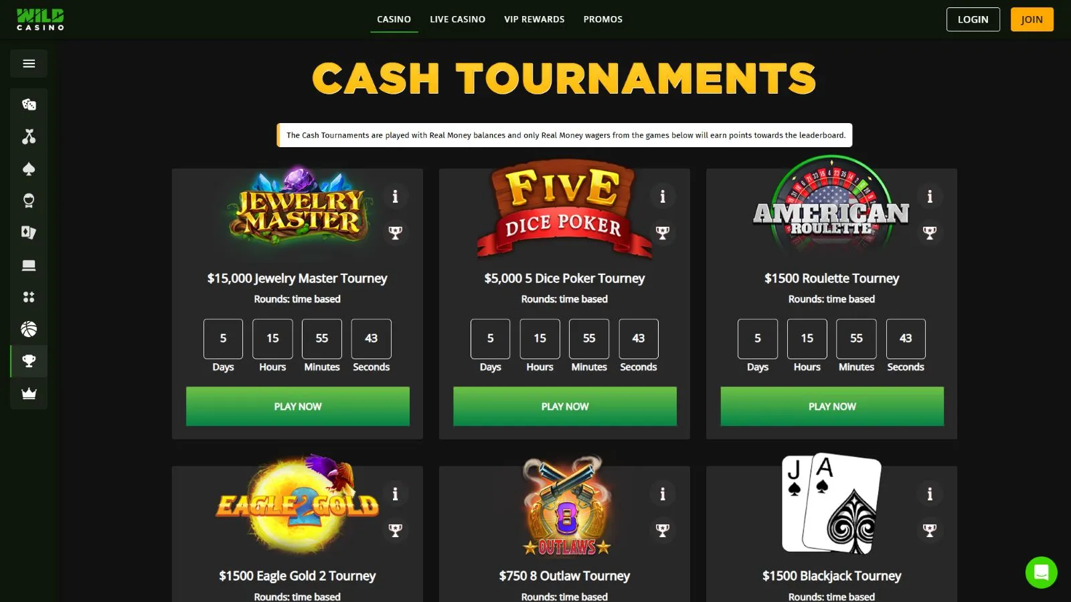
Task: Click the Login button
Action: 973,19
